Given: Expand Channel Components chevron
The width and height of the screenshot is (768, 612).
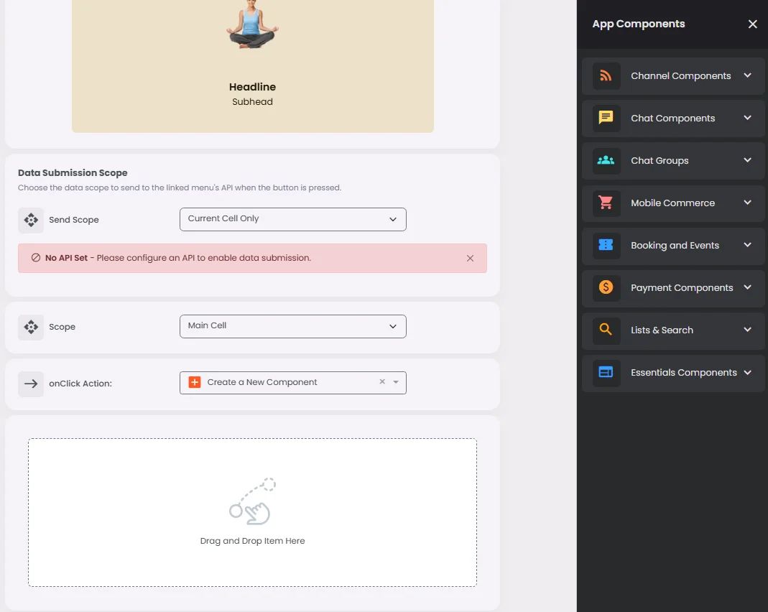Looking at the screenshot, I should pos(747,75).
